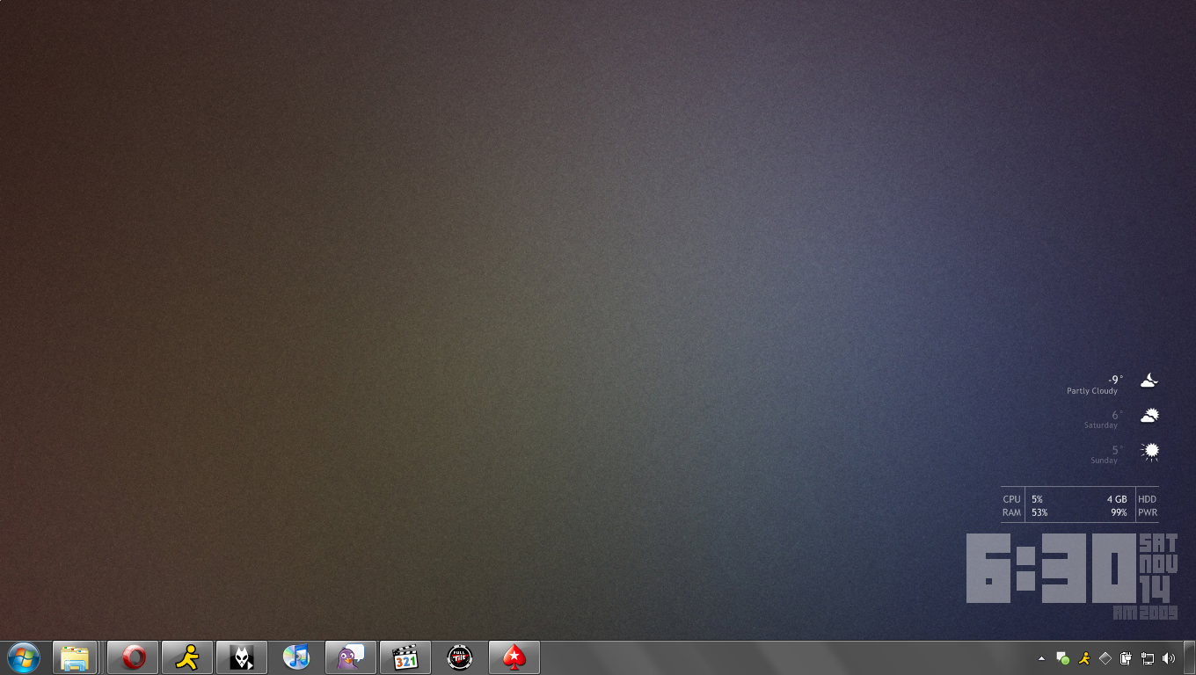Click the 6° forecast temperature
The width and height of the screenshot is (1196, 675).
click(x=1117, y=415)
